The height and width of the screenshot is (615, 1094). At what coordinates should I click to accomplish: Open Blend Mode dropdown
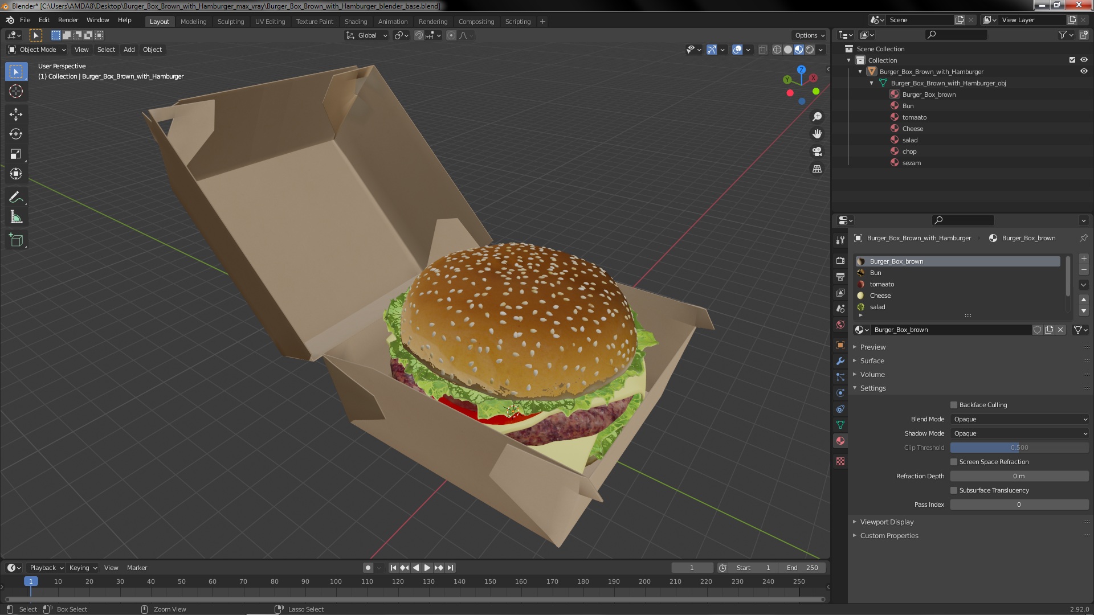pos(1019,419)
